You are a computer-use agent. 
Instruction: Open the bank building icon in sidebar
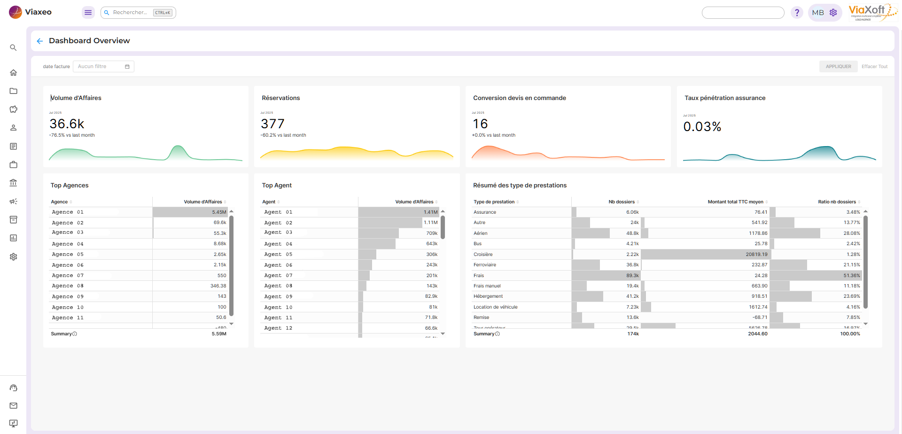[x=13, y=183]
